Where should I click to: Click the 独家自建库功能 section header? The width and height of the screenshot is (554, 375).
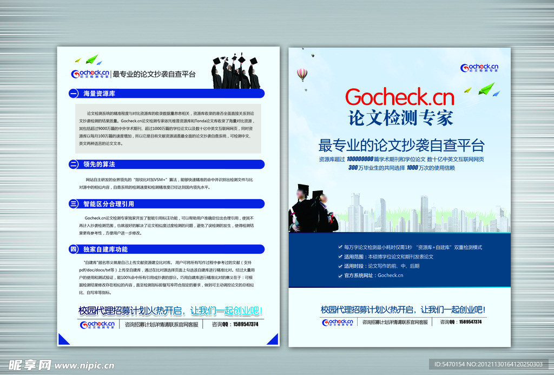pos(167,249)
